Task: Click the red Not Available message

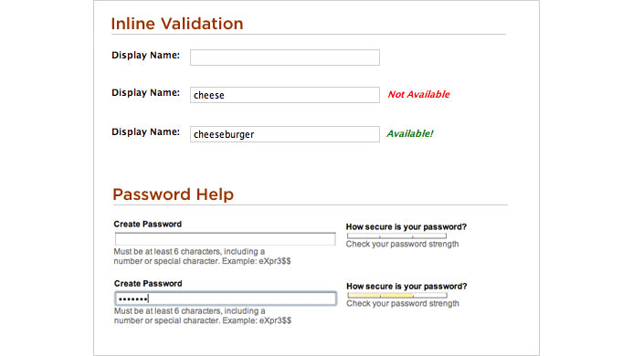Action: point(418,94)
